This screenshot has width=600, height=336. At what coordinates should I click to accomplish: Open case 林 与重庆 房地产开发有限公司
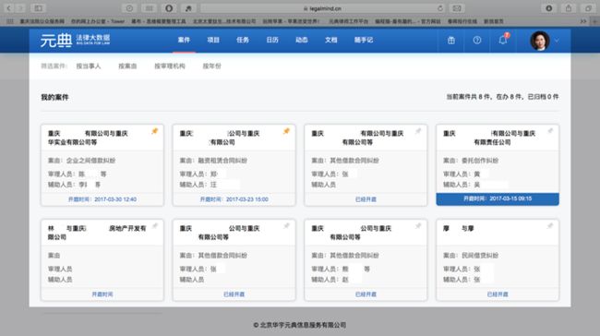[97, 233]
